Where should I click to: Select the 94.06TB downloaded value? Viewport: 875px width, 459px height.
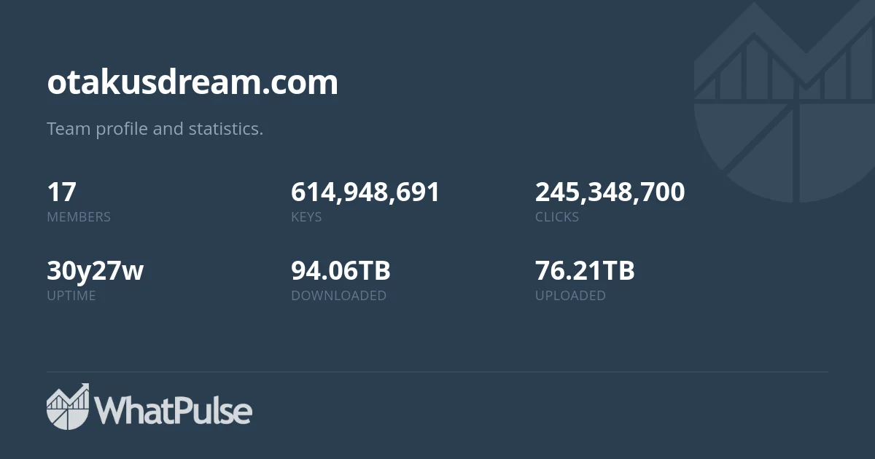pos(341,271)
